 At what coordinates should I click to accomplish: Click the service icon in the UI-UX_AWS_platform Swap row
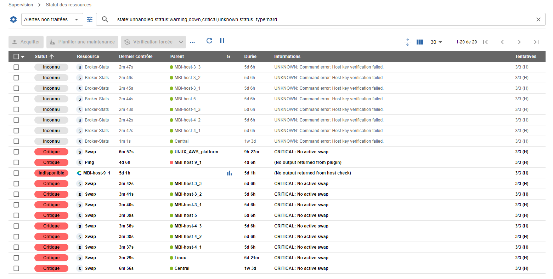pos(80,152)
